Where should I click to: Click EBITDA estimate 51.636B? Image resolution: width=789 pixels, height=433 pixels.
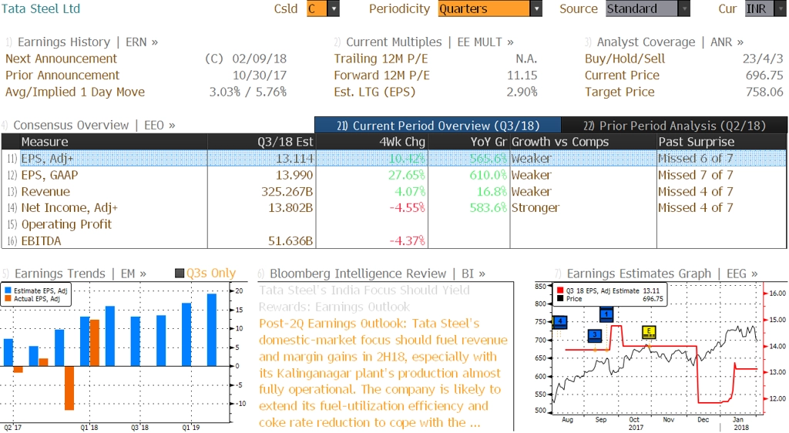[290, 241]
